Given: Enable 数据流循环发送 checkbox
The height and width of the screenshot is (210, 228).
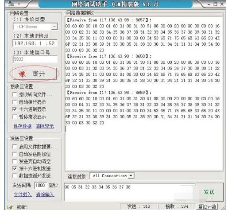Looking at the screenshot, I should 15,176.
